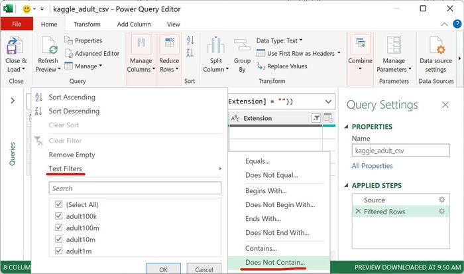Click the Source step gear icon
The height and width of the screenshot is (274, 464).
point(442,200)
